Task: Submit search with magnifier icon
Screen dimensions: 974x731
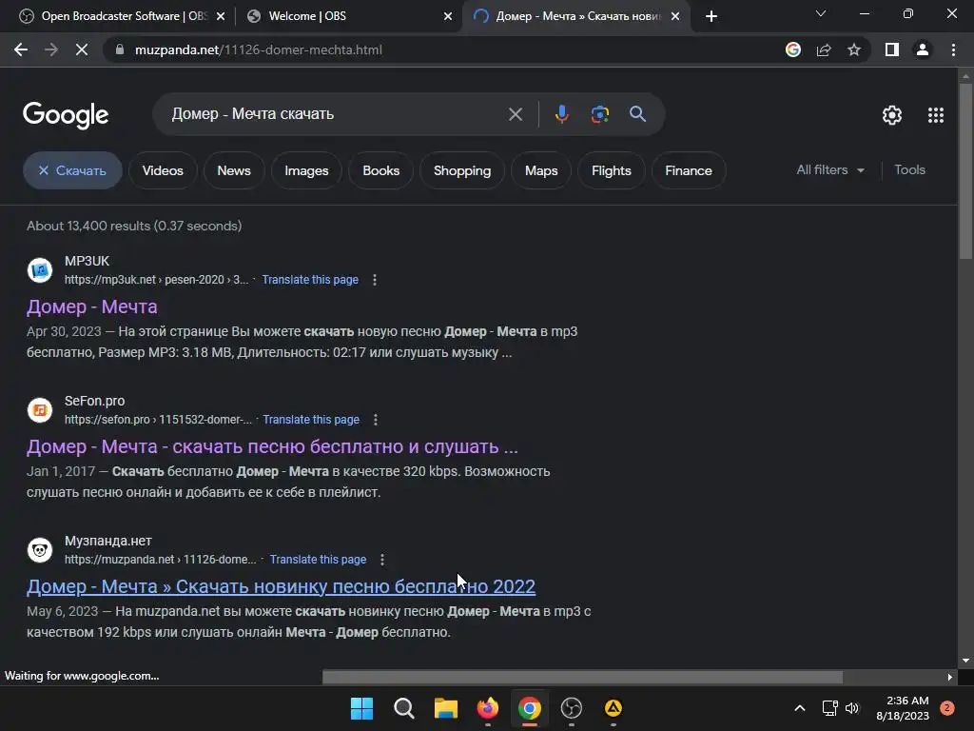Action: [637, 114]
